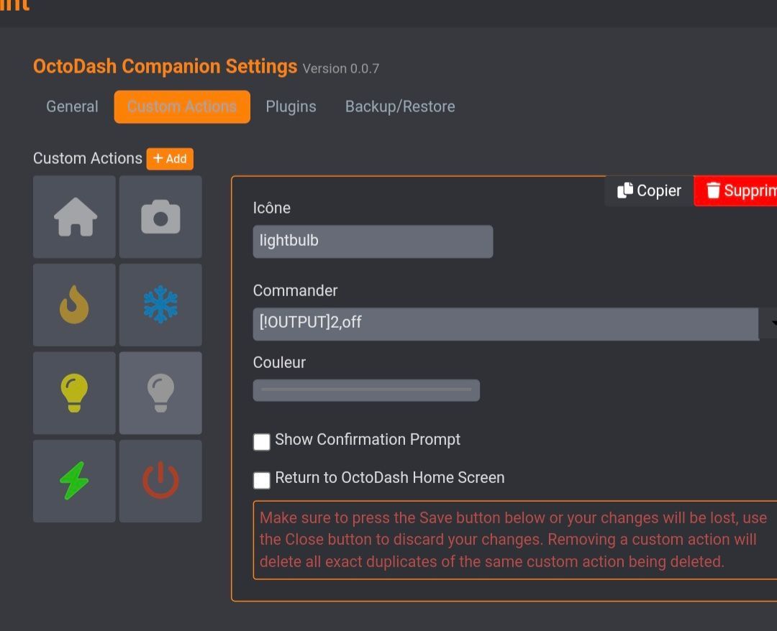Enable Show Confirmation Prompt checkbox
The height and width of the screenshot is (631, 777).
tap(262, 441)
